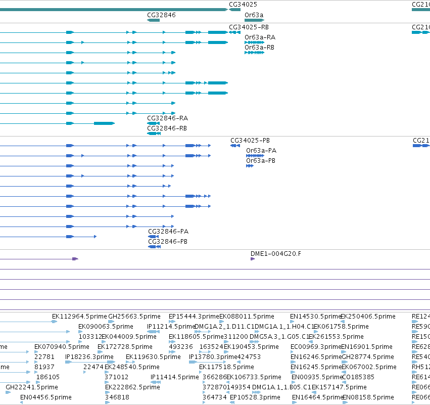The width and height of the screenshot is (430, 405).
Task: Click EST label EK190453.5prime
Action: 251,347
